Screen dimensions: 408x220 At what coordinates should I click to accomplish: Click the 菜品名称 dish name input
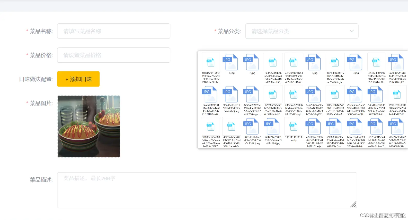coord(114,31)
